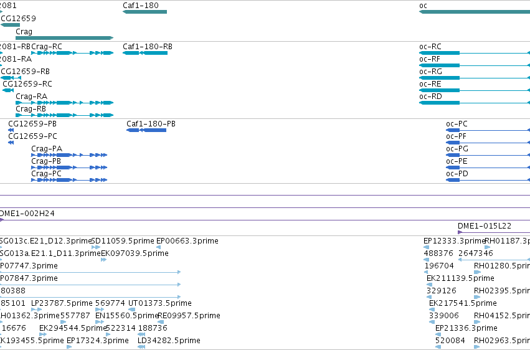
Task: Select the 569774 insertion marker
Action: (x=100, y=310)
